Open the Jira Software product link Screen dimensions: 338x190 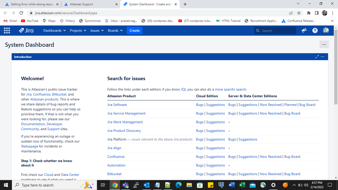[117, 105]
